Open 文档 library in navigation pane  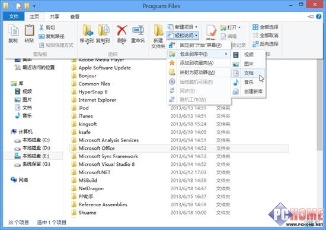[x=23, y=108]
